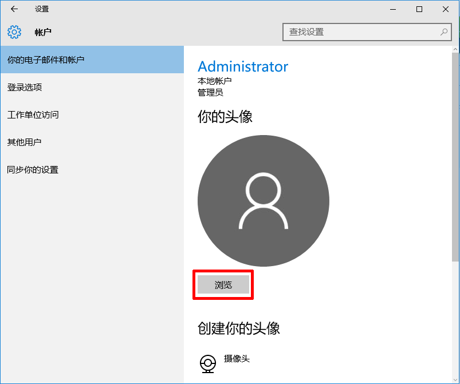Select the 摄像头 webcam icon under 创建你的头像

207,361
